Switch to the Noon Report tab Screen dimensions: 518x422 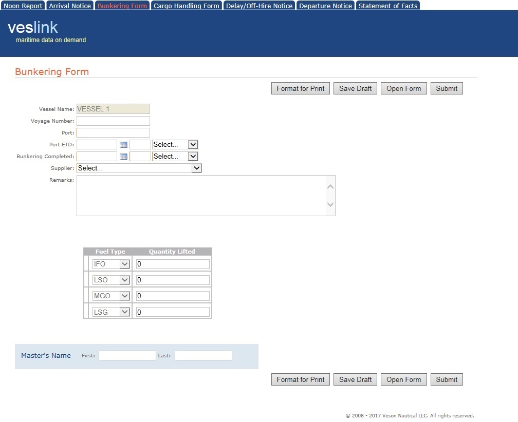[x=23, y=5]
